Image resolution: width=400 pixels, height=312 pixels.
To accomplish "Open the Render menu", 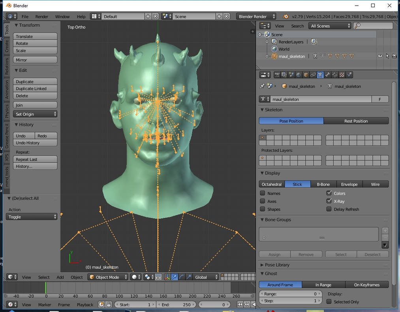I will [x=41, y=16].
